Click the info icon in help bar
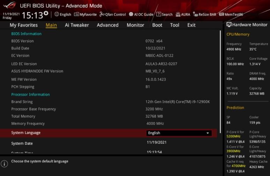270x176 pixels. [x=5, y=164]
